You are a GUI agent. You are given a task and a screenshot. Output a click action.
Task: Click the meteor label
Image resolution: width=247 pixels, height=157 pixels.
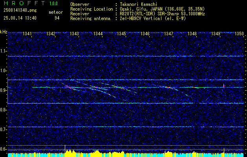pyautogui.click(x=56, y=12)
